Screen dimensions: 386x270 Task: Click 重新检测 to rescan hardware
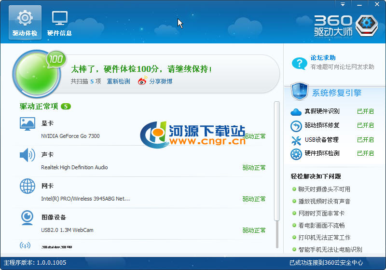[x=118, y=81]
